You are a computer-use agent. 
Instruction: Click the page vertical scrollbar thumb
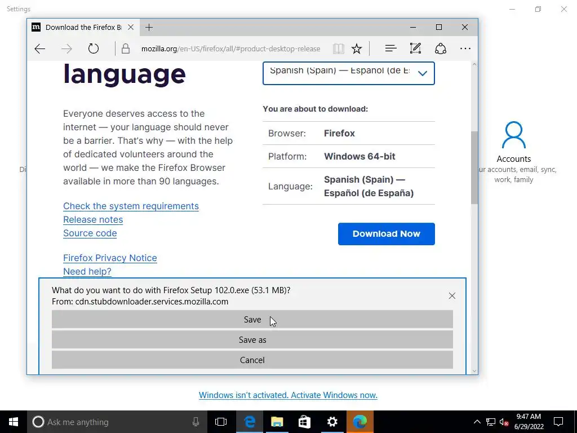[474, 167]
